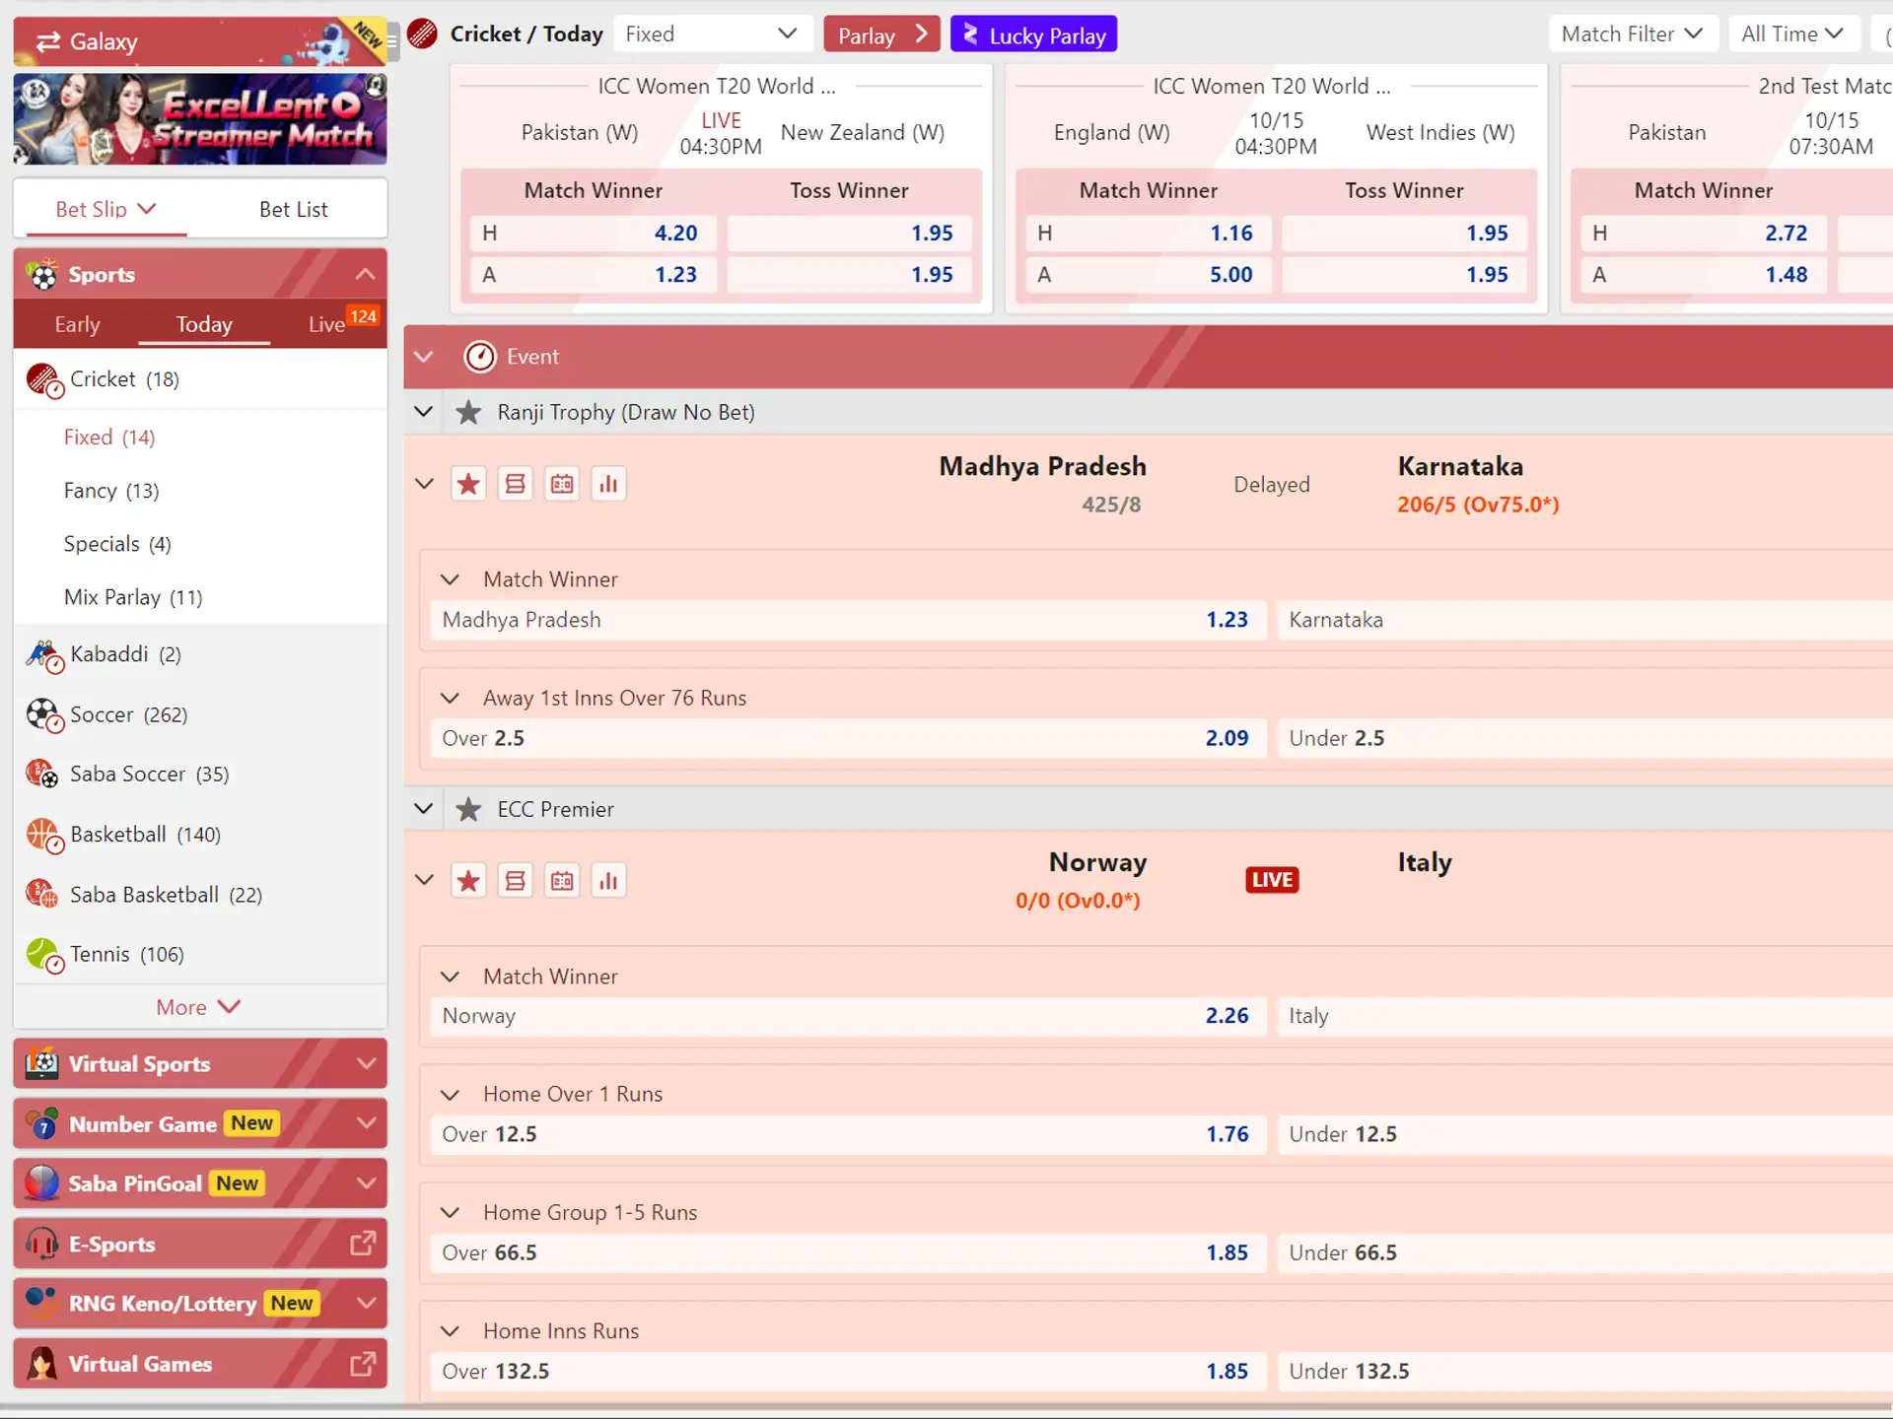Select Specials (4) submenu

click(117, 544)
